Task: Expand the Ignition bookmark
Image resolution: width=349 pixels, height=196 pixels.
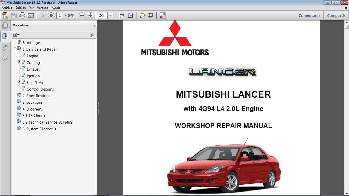Action: [x=19, y=75]
